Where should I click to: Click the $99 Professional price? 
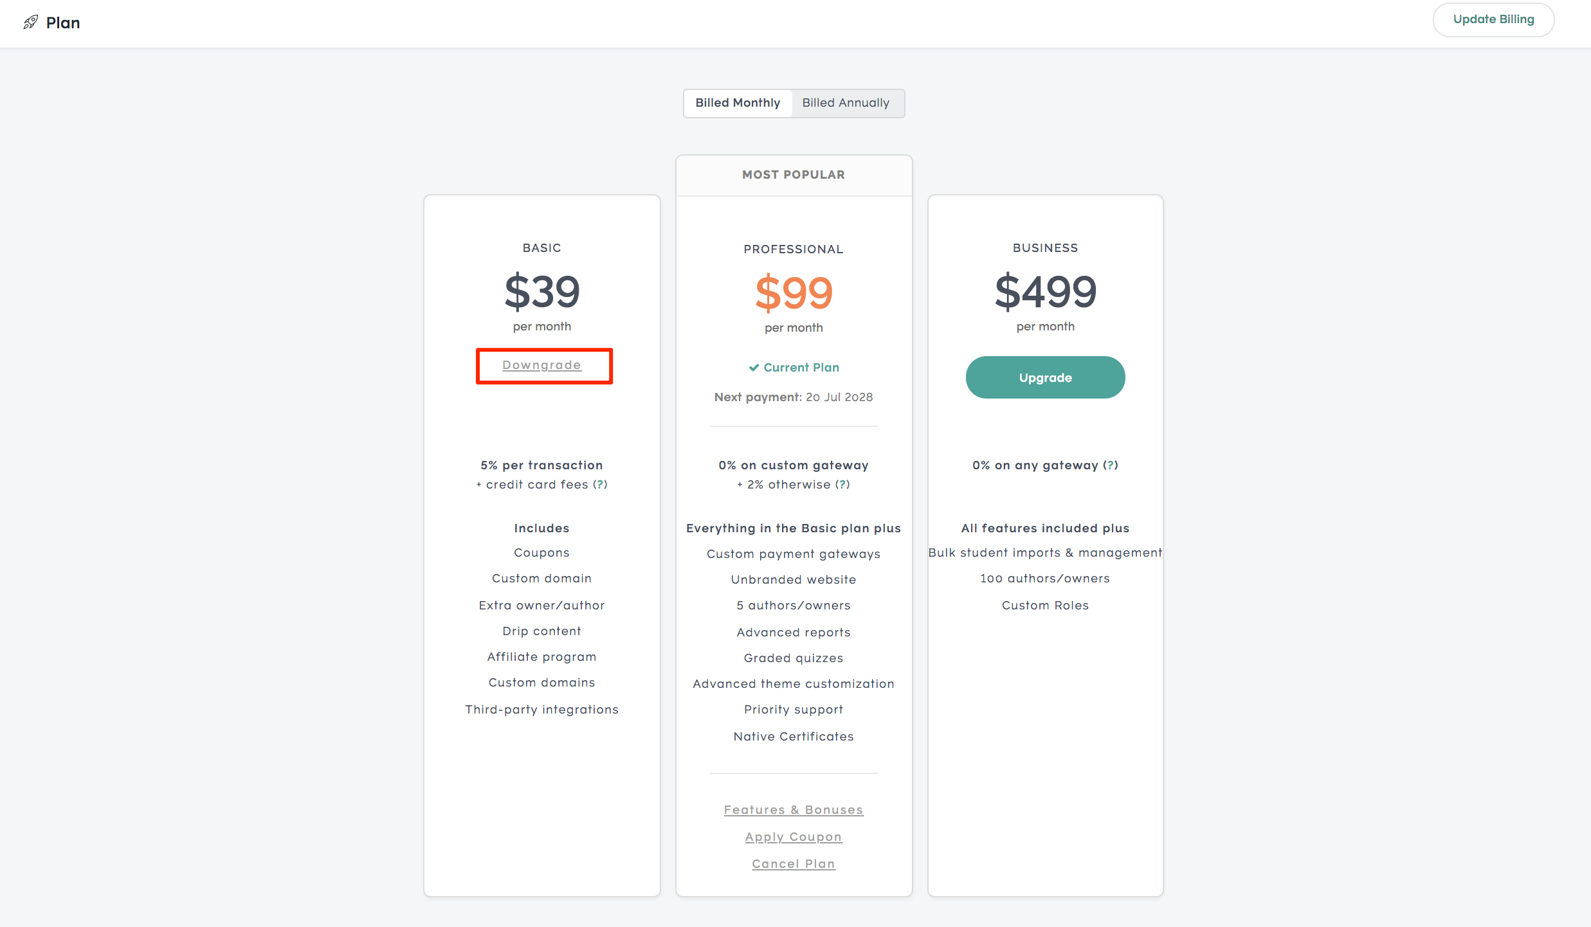(794, 293)
